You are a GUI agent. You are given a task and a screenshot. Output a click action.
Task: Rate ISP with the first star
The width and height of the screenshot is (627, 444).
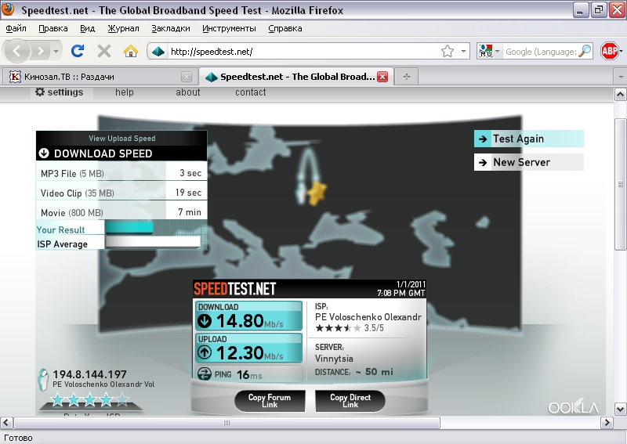coord(57,399)
